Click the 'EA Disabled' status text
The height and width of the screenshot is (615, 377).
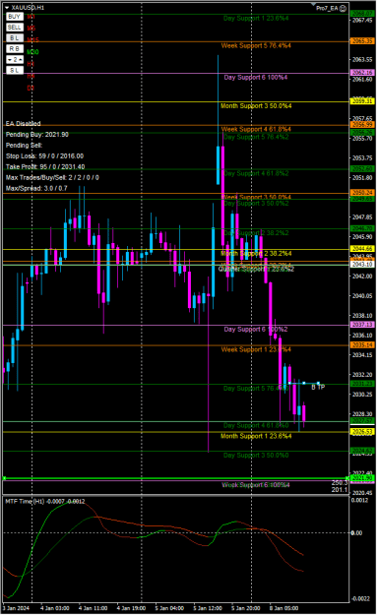[24, 124]
